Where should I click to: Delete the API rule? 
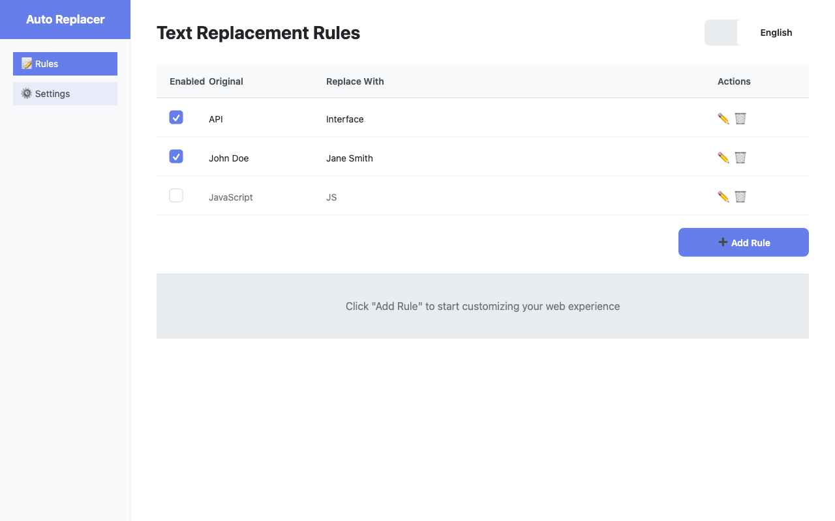point(740,119)
